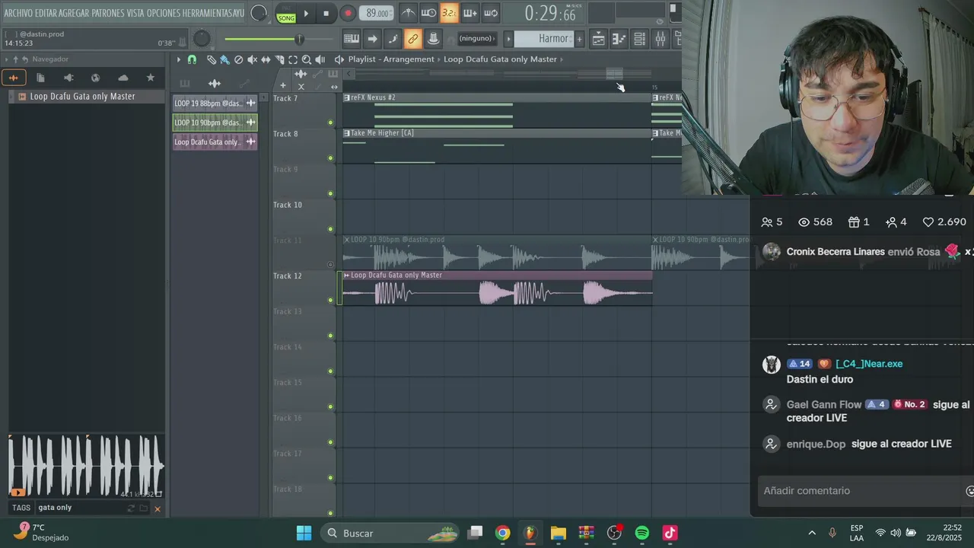Image resolution: width=974 pixels, height=548 pixels.
Task: Click the record button
Action: 348,13
